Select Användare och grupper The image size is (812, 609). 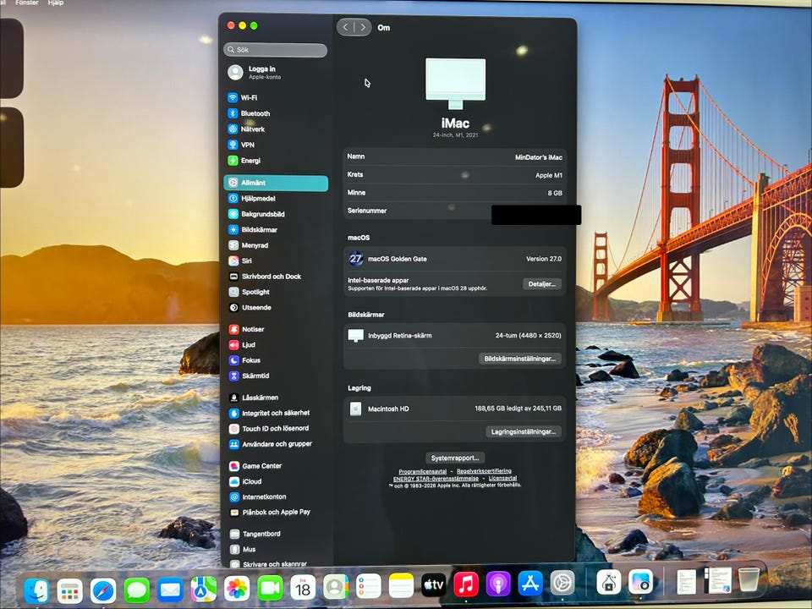[x=276, y=444]
